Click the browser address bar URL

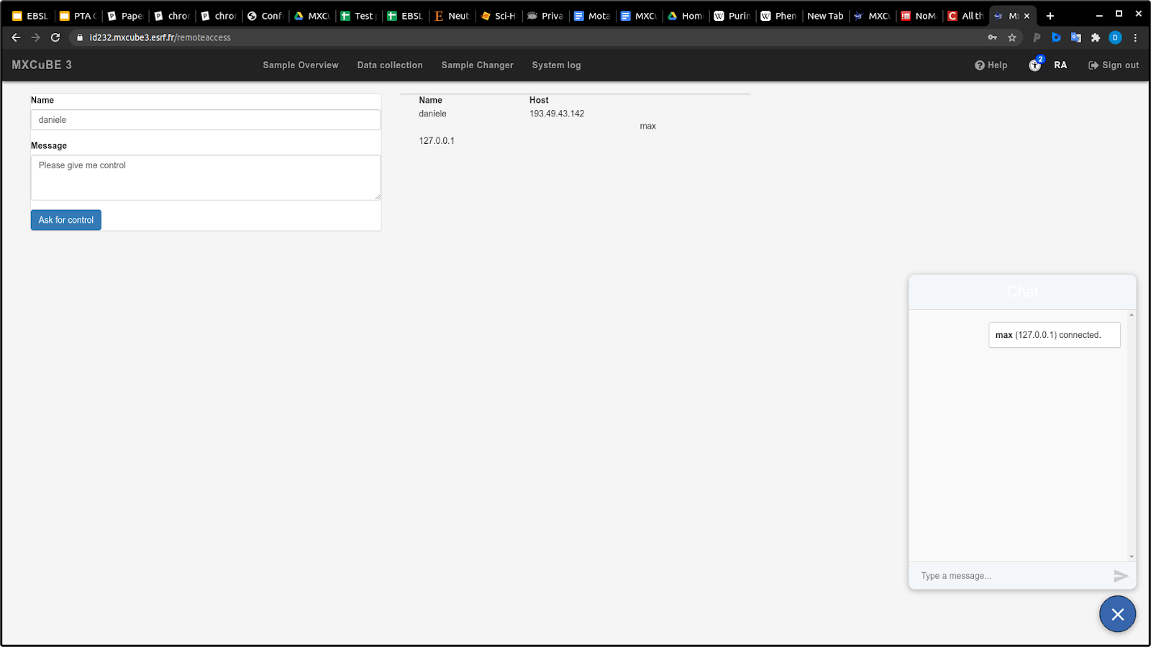tap(160, 37)
